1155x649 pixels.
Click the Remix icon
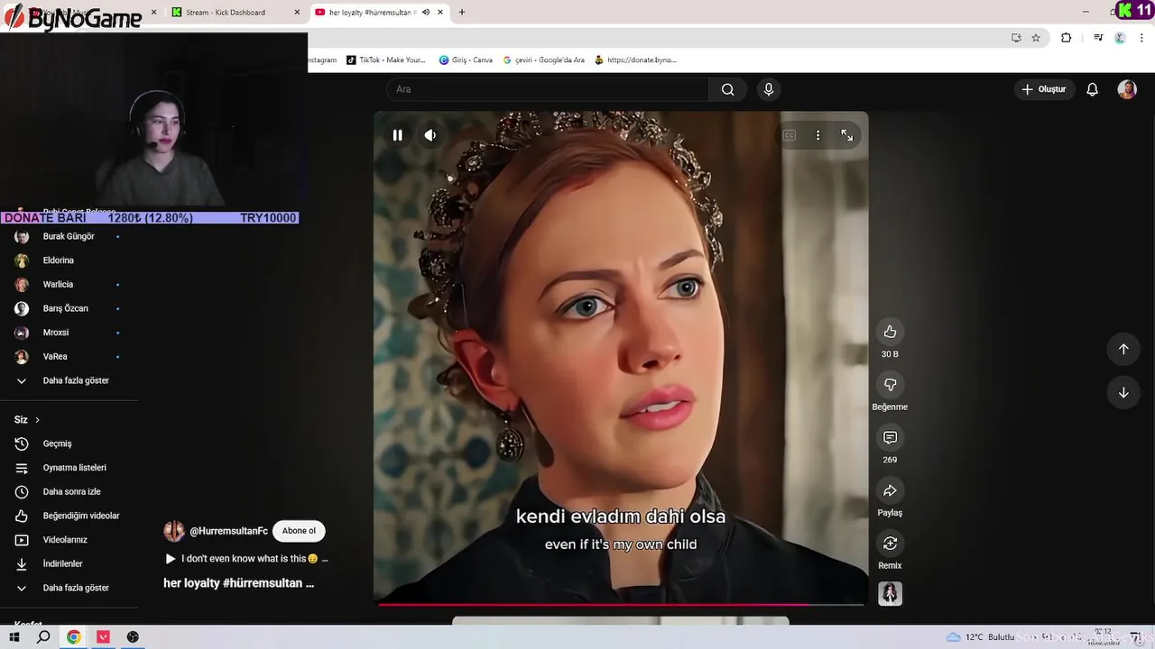(x=890, y=544)
